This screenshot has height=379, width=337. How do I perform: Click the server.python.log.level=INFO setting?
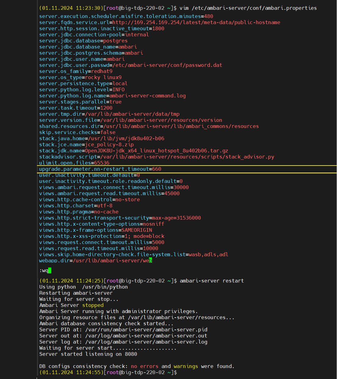[82, 90]
